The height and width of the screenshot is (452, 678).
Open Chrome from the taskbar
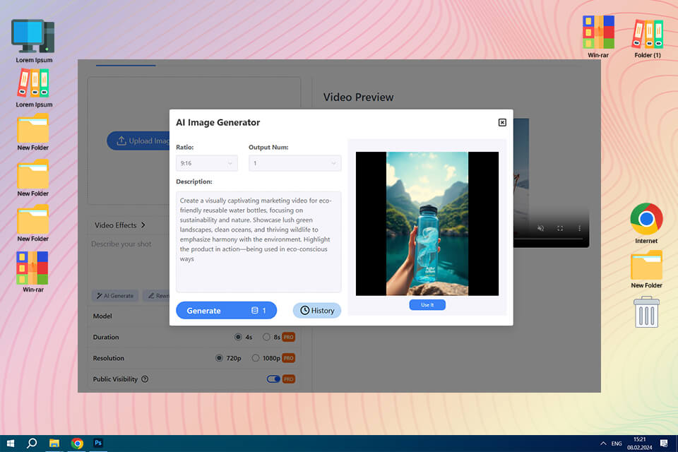point(77,443)
